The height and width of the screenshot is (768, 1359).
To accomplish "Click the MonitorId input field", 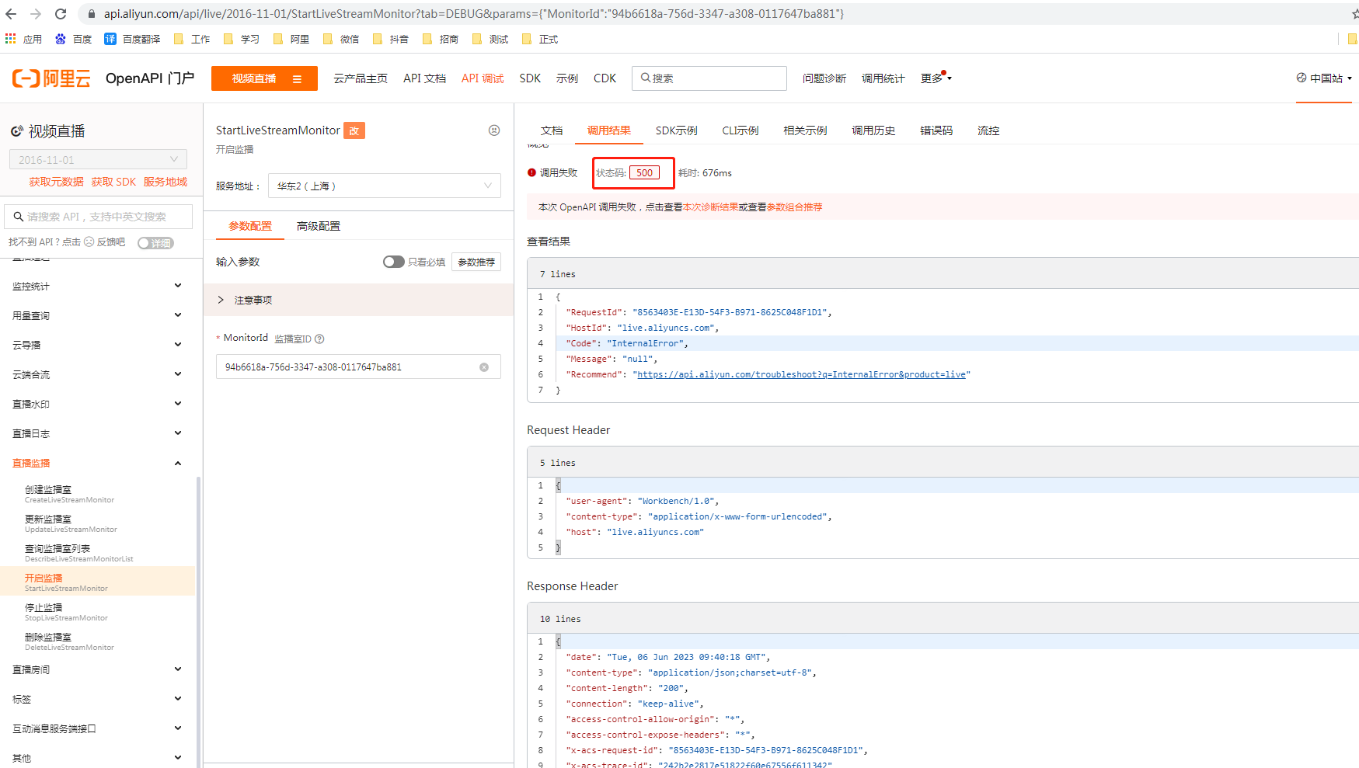I will point(358,367).
